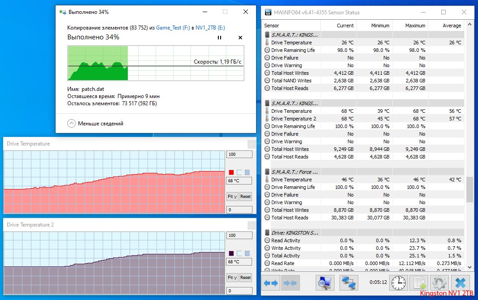The width and height of the screenshot is (478, 300).
Task: Click the Maximum column header in HWiNFO
Action: click(410, 26)
